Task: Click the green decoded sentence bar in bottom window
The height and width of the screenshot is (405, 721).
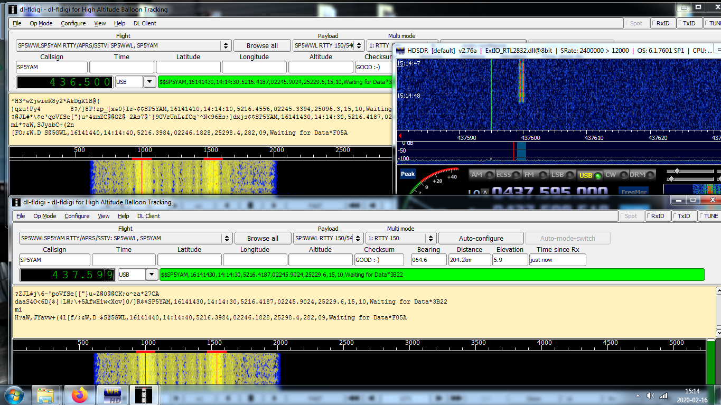Action: (432, 275)
